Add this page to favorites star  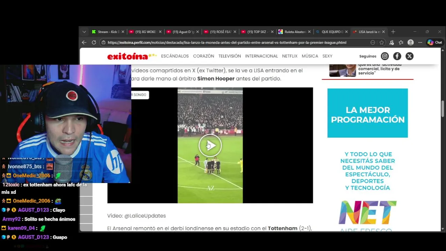(x=382, y=43)
